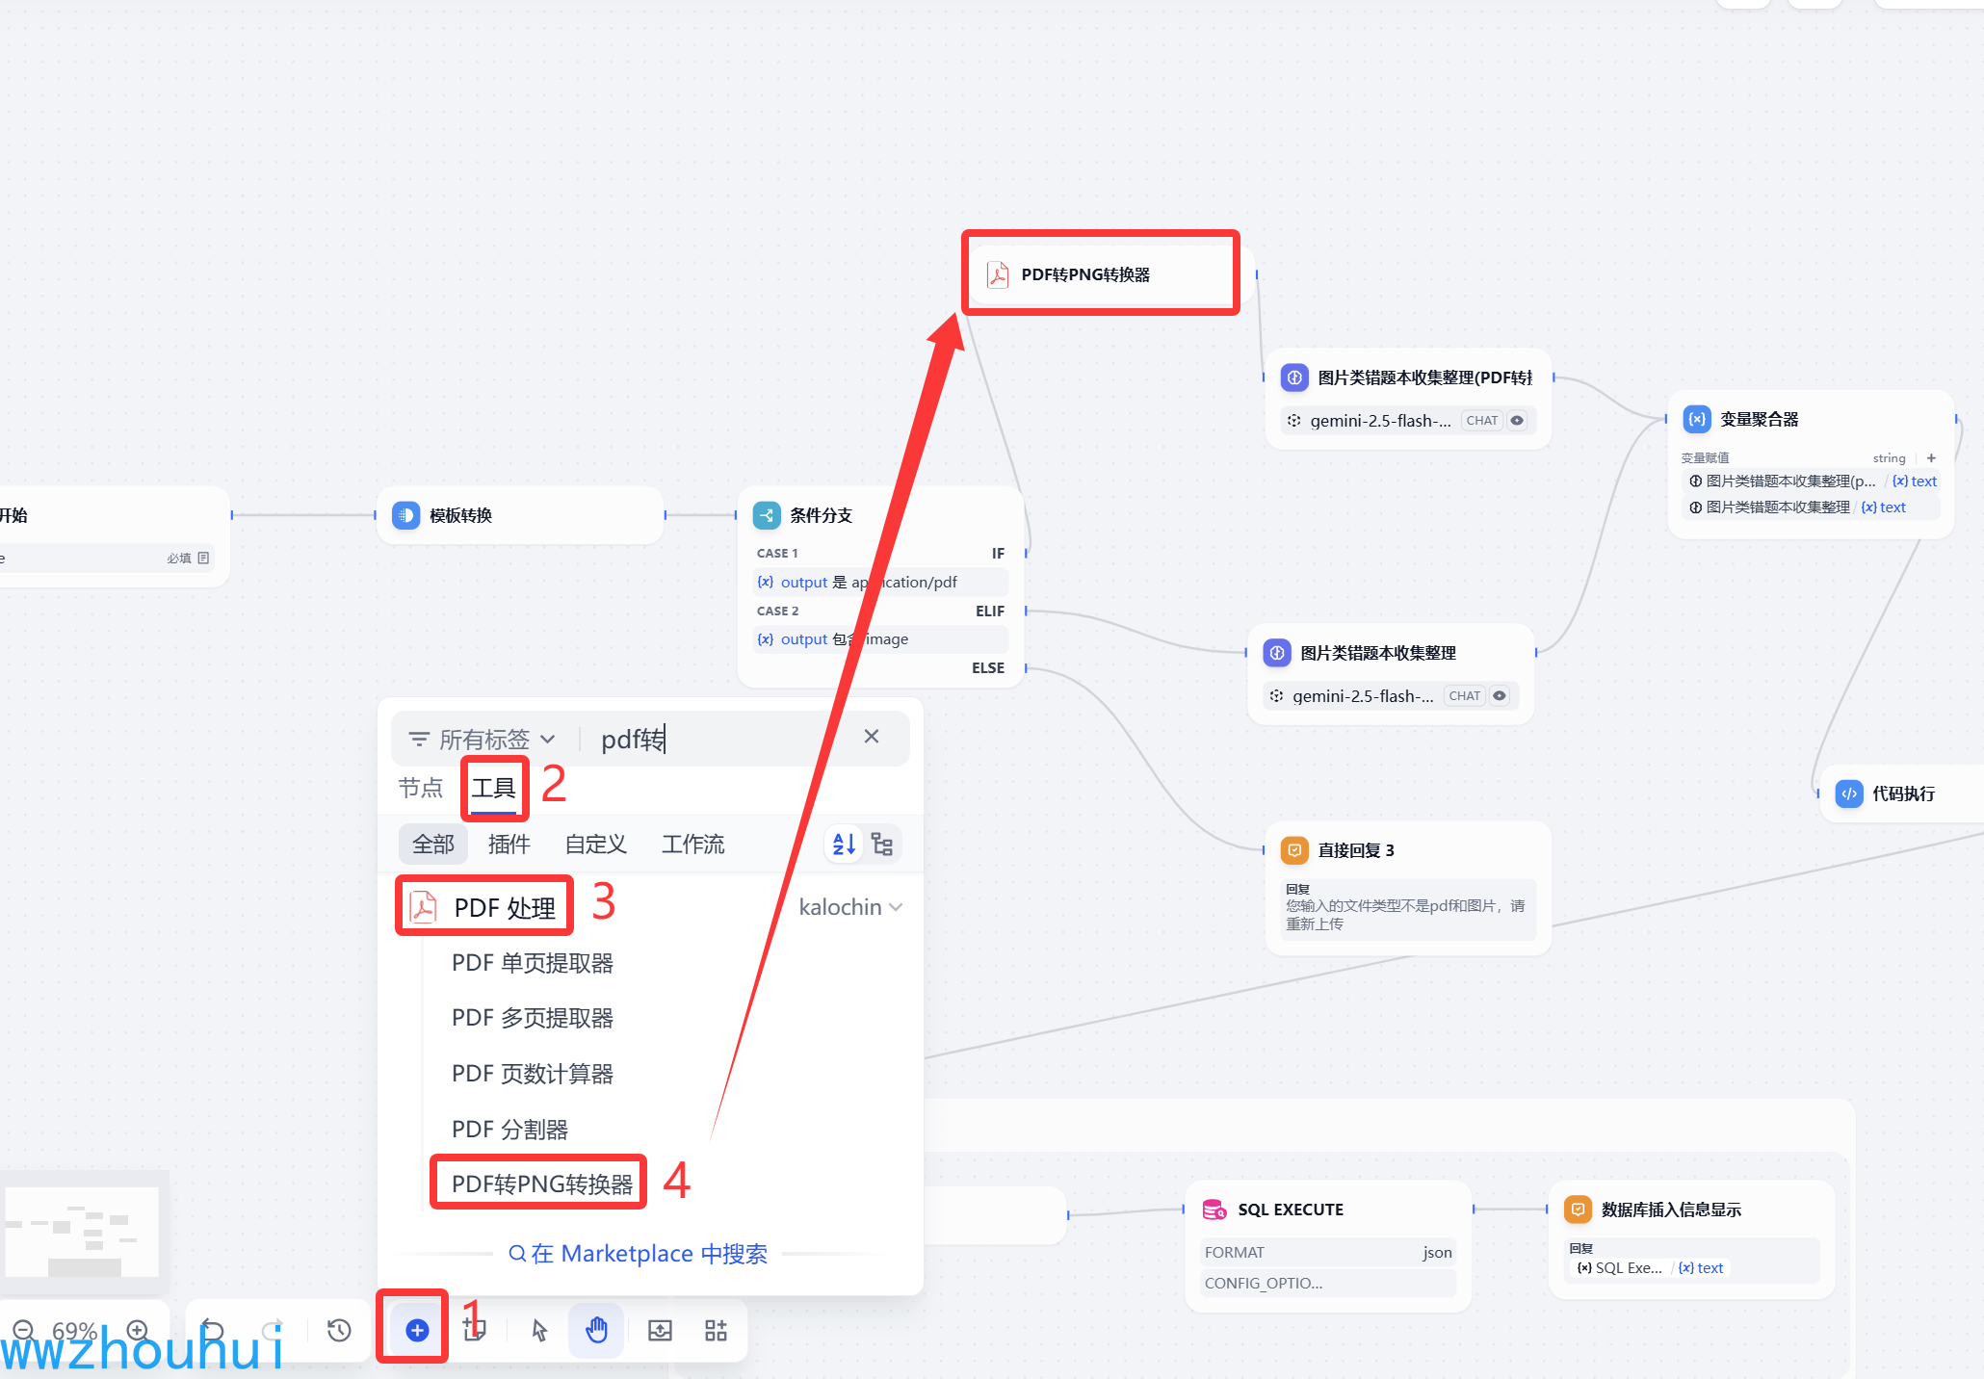This screenshot has width=1984, height=1379.
Task: Toggle the vision eye on the 图片类错题本收集整理 node
Action: click(x=1500, y=695)
